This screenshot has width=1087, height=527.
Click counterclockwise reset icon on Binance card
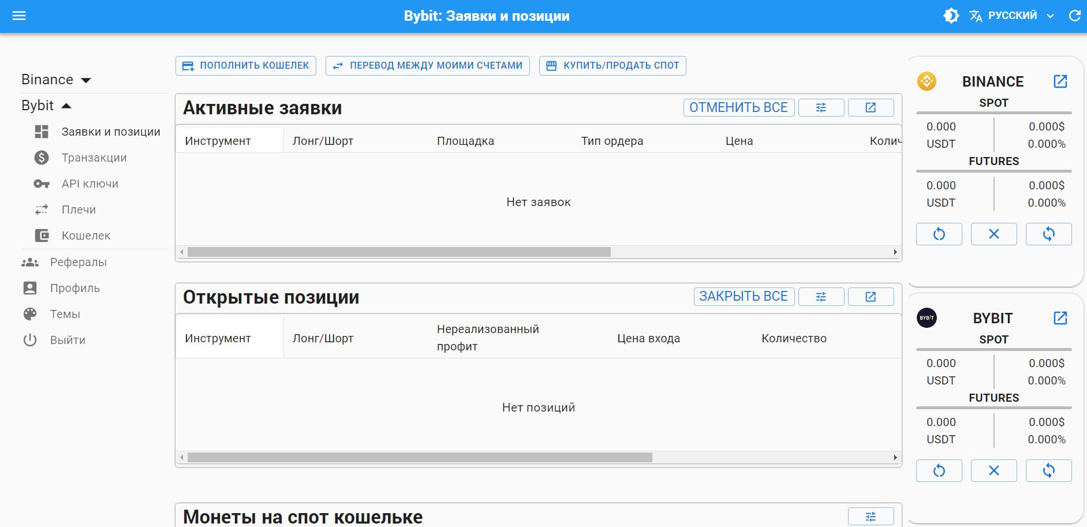tap(939, 234)
